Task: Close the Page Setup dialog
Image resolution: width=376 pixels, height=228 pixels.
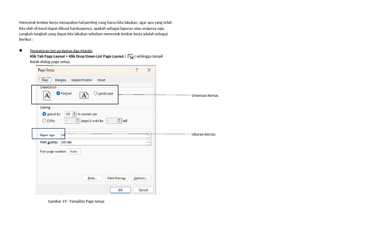Action: pos(149,70)
